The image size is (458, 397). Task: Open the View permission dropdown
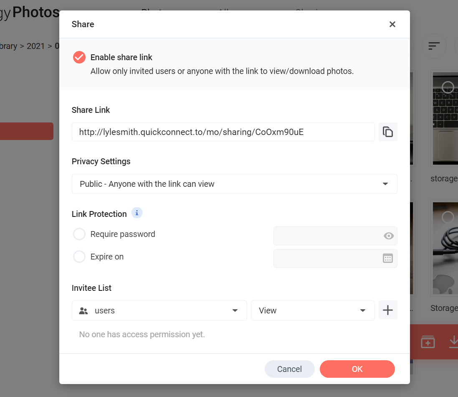313,310
